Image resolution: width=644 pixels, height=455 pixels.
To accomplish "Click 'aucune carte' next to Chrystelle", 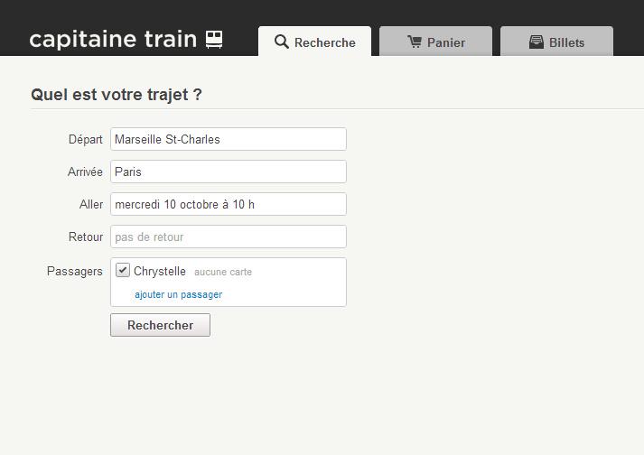I will (x=223, y=272).
